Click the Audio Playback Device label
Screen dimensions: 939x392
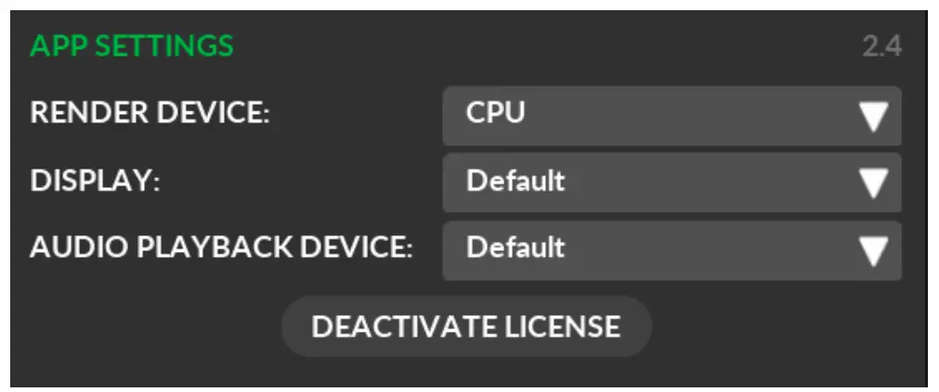click(221, 247)
